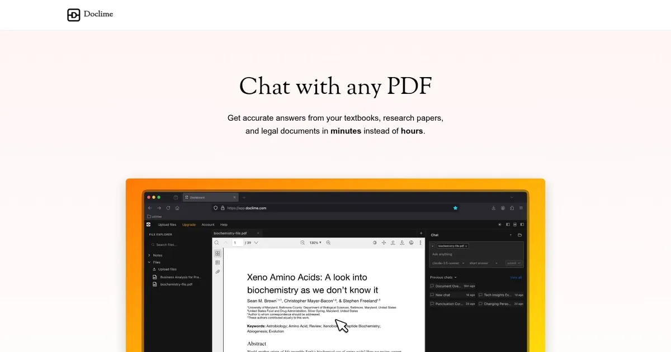
Task: Open a new browser tab with plus
Action: coord(244,197)
